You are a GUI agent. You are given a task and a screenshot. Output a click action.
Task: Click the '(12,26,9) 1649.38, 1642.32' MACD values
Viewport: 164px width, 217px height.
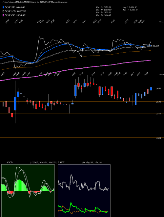44,162
